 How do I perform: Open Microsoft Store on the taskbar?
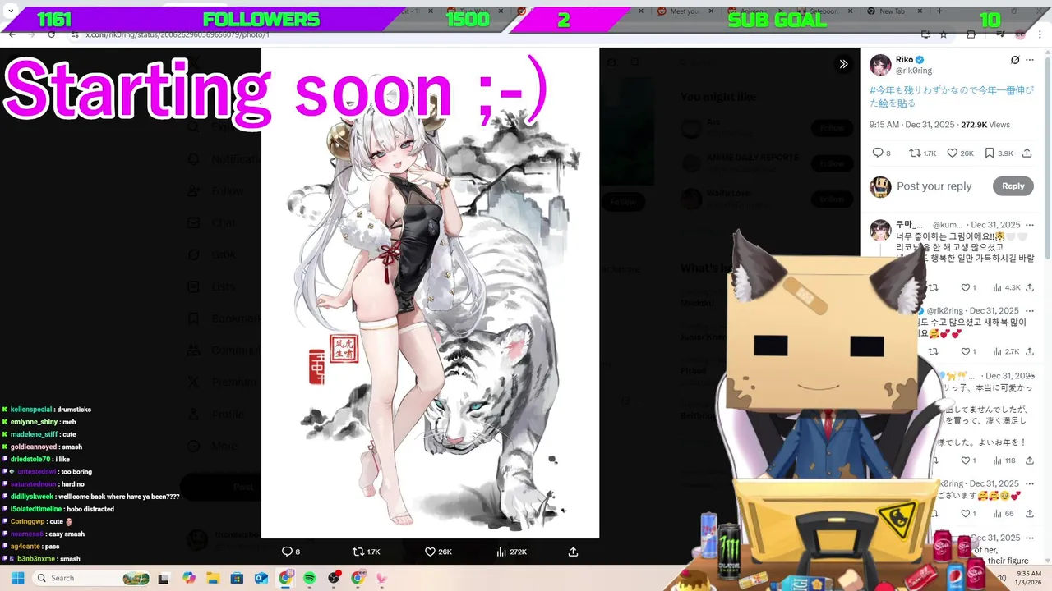click(237, 578)
